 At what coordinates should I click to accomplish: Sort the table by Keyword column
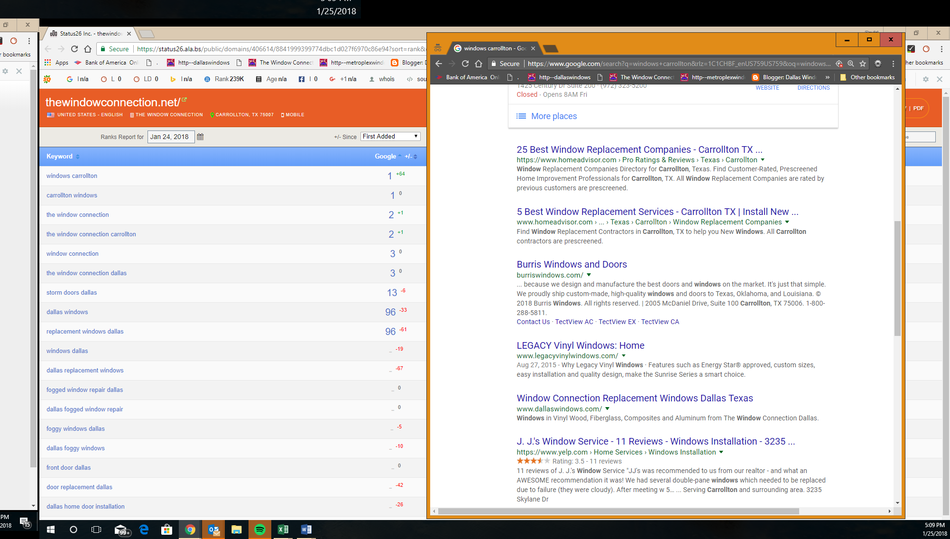pos(63,157)
